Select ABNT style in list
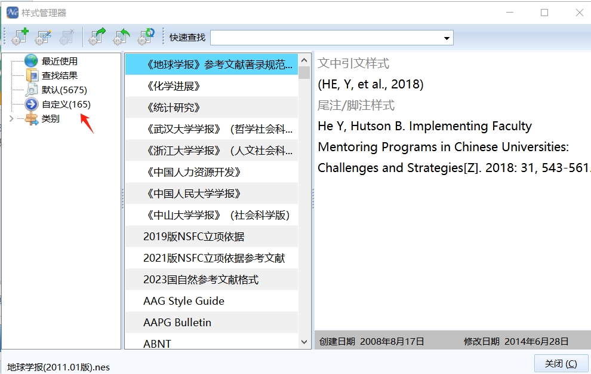 point(211,342)
